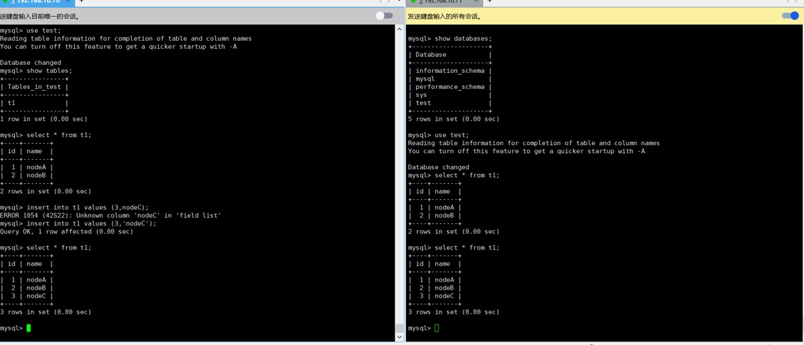The image size is (804, 345).
Task: Disable send-to-all-sessions toggle in right pane
Action: tap(791, 15)
